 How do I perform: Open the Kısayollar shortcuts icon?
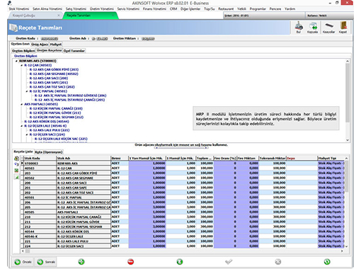click(328, 25)
